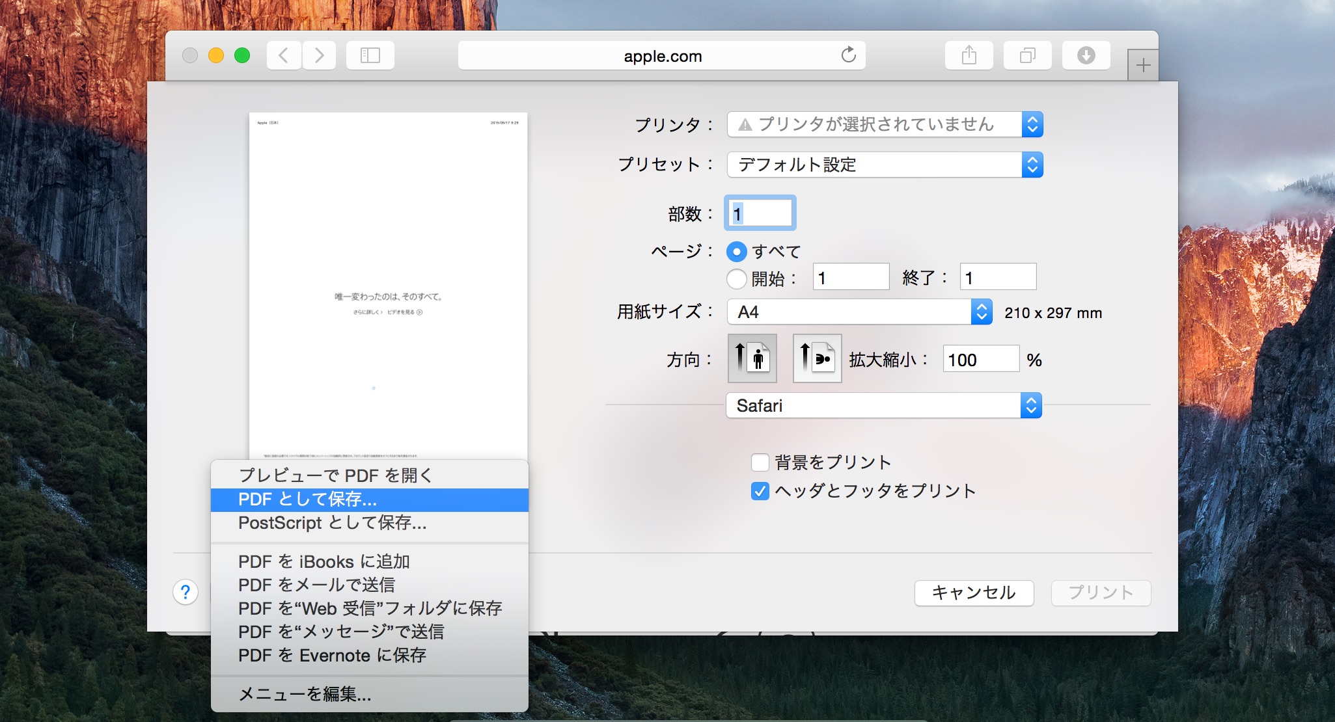Expand the Safari options dropdown
Viewport: 1335px width, 722px height.
coord(883,405)
